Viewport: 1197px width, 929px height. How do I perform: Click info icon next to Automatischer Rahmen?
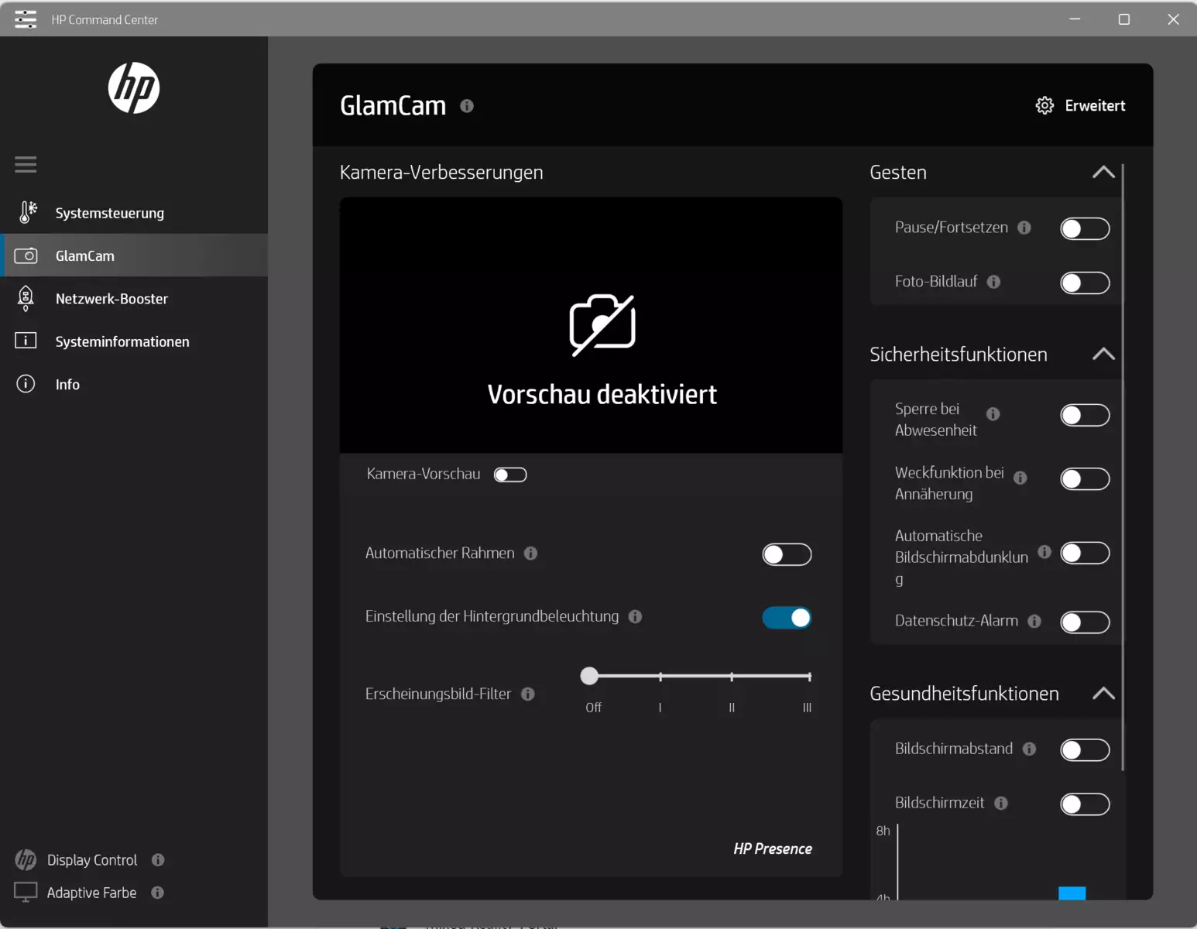click(530, 554)
